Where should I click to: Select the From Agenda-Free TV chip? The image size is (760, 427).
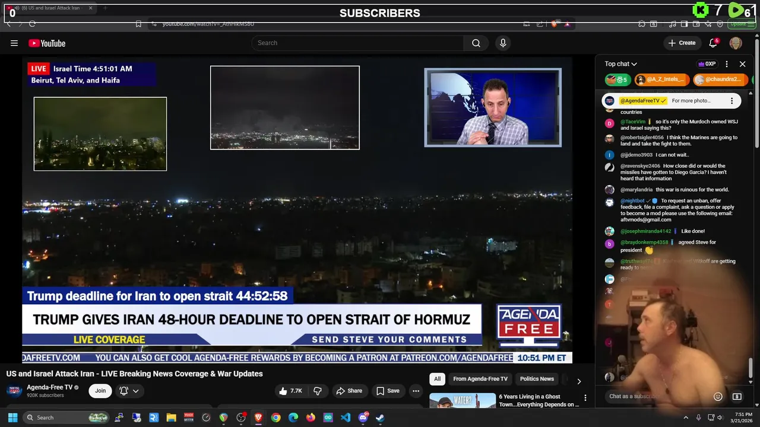tap(480, 379)
